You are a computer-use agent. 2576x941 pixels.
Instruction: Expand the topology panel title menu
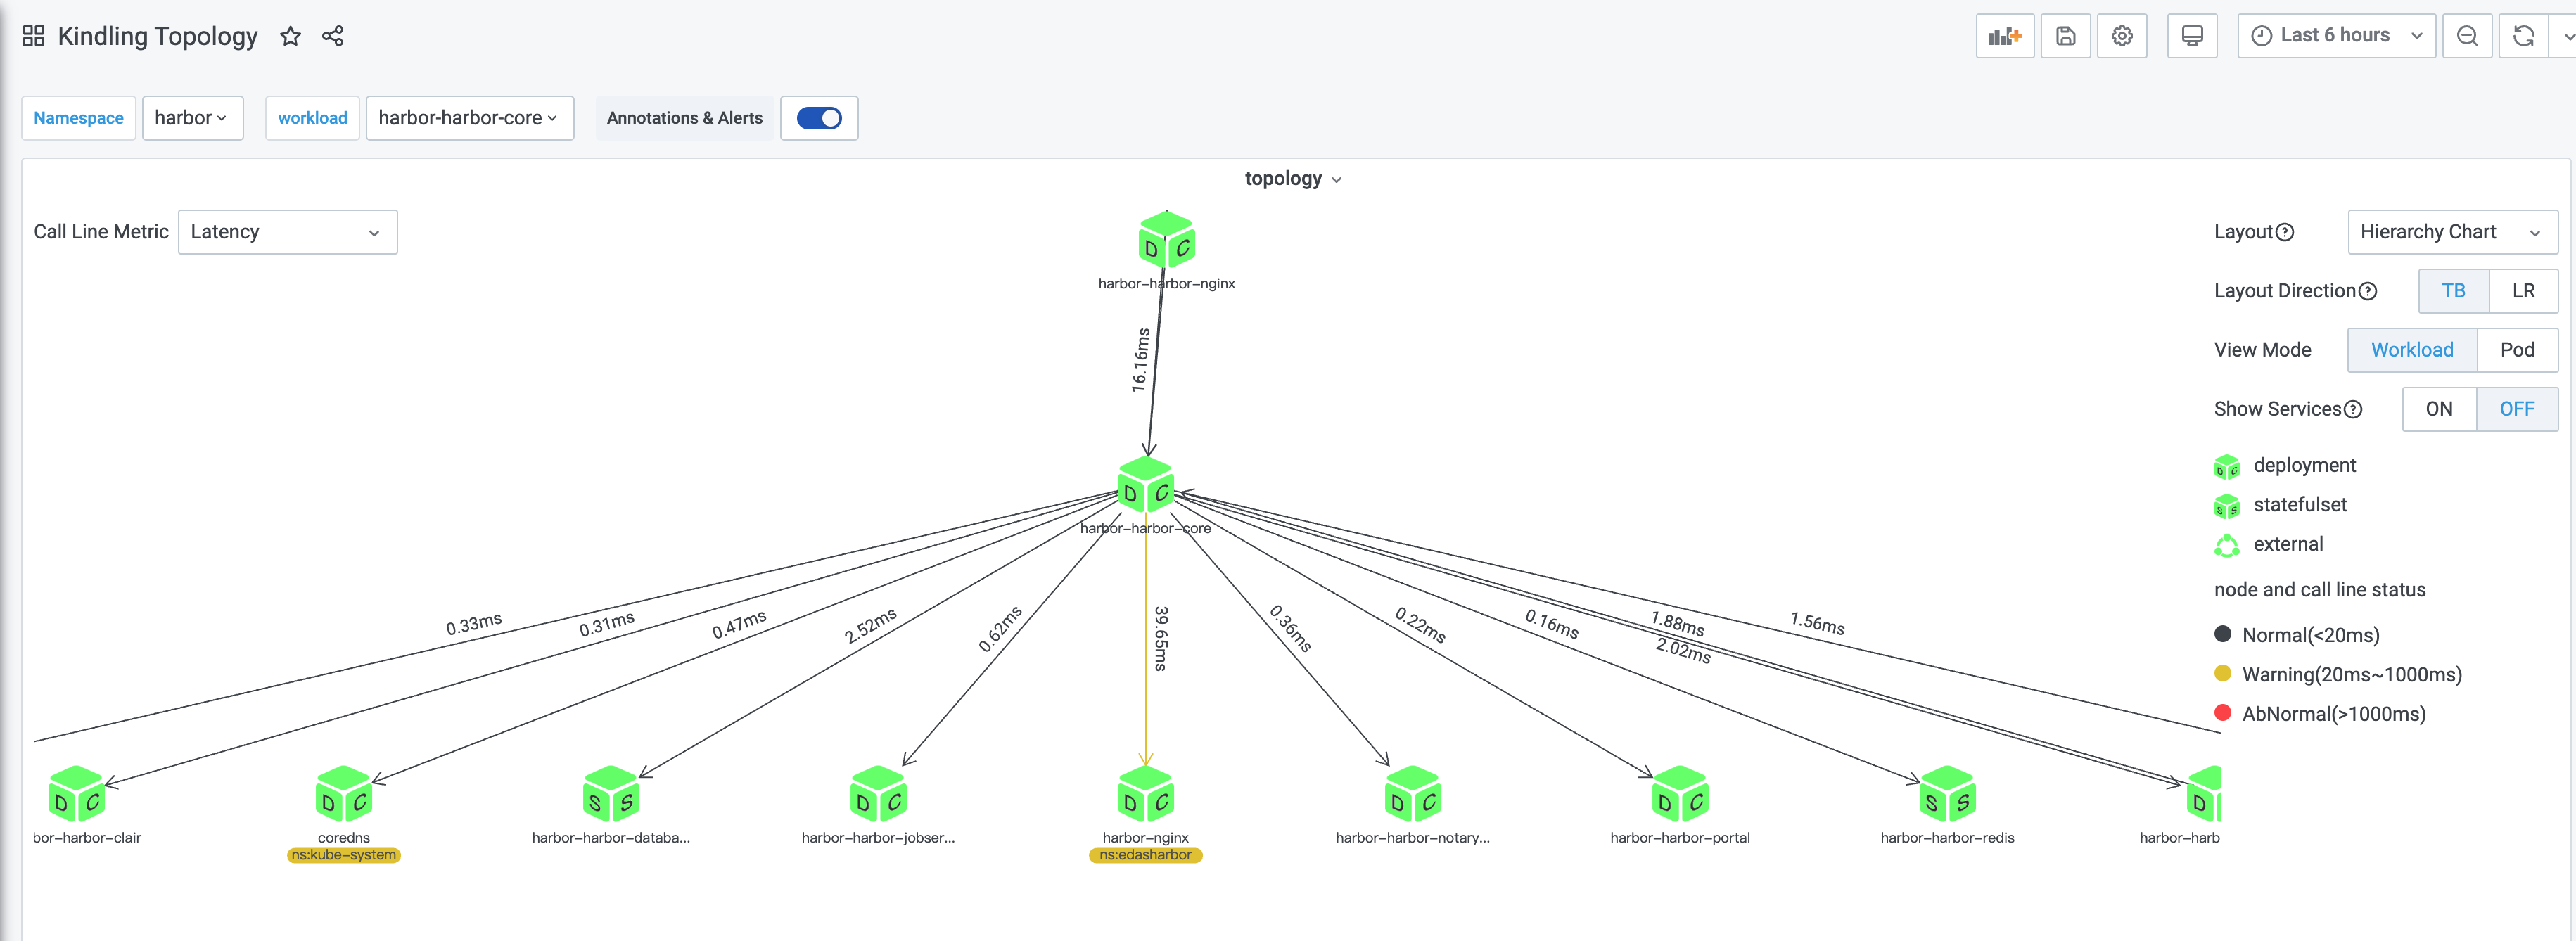point(1292,179)
